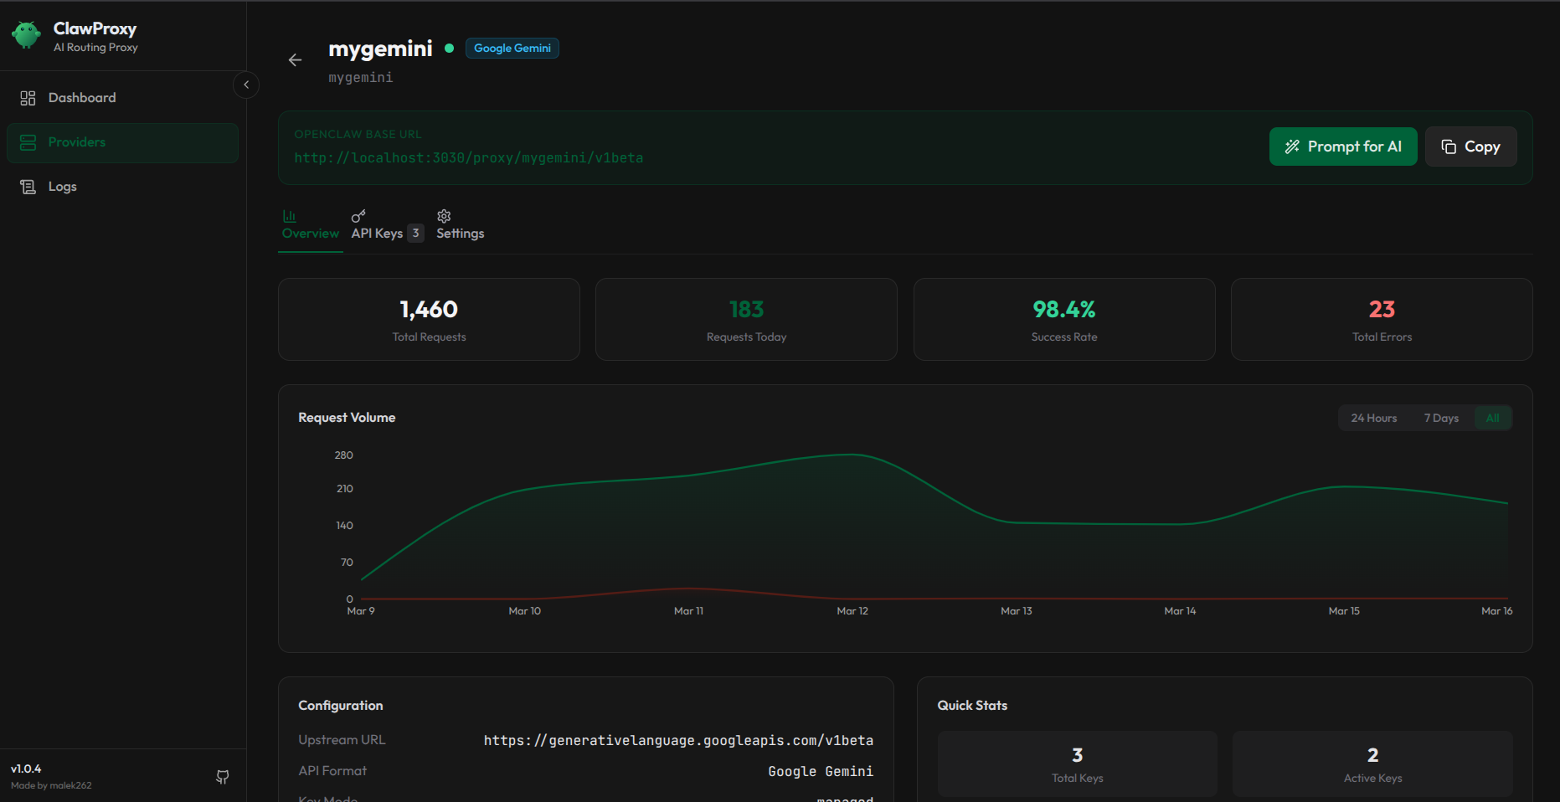The height and width of the screenshot is (802, 1560).
Task: Click the 98.4% Success Rate card
Action: [x=1064, y=320]
